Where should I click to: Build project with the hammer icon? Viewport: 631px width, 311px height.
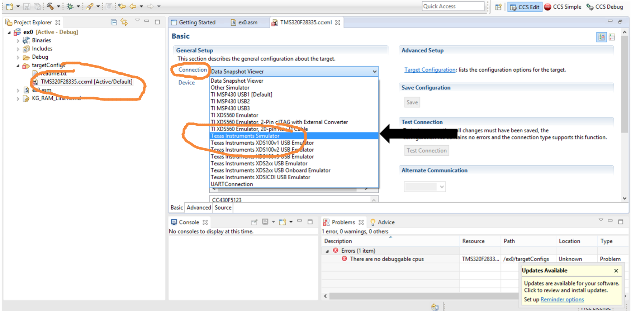tap(50, 6)
